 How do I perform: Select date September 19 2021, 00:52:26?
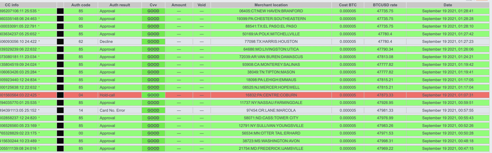(448, 126)
